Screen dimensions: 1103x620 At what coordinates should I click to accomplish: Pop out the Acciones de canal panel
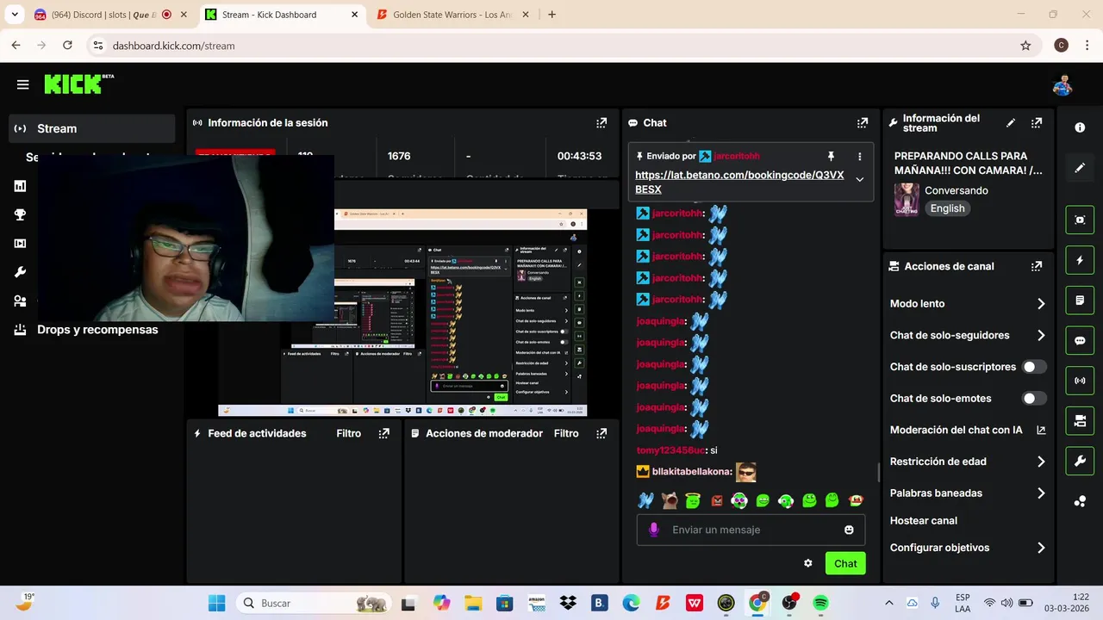click(x=1037, y=267)
